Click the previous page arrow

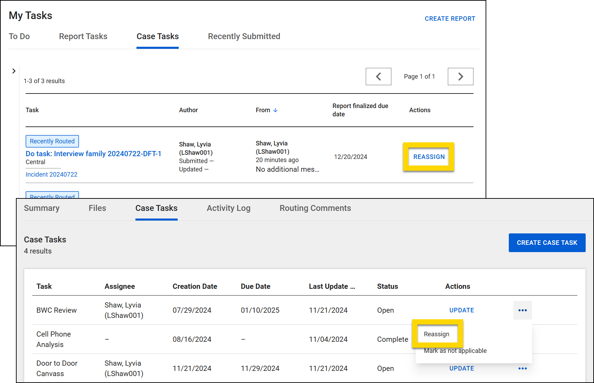[378, 77]
